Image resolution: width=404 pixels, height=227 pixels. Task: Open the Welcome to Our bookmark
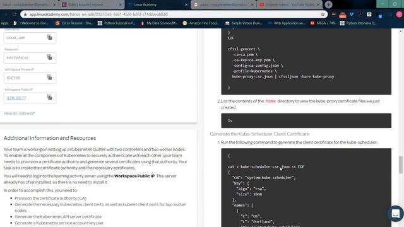click(x=31, y=23)
